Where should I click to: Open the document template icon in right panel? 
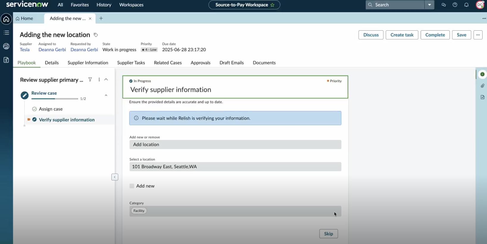tap(482, 97)
